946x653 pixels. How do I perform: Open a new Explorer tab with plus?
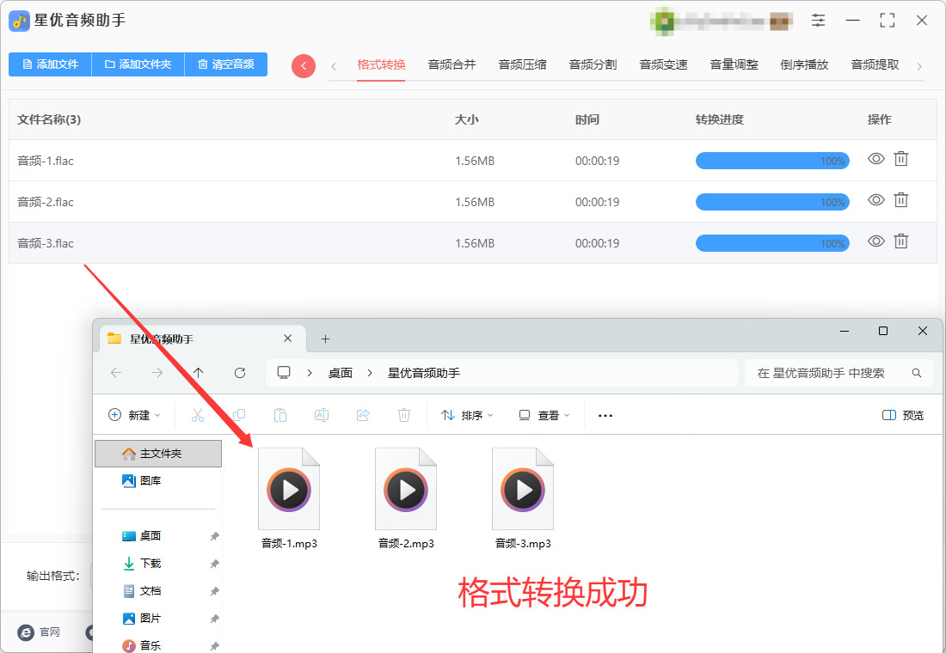[x=325, y=339]
